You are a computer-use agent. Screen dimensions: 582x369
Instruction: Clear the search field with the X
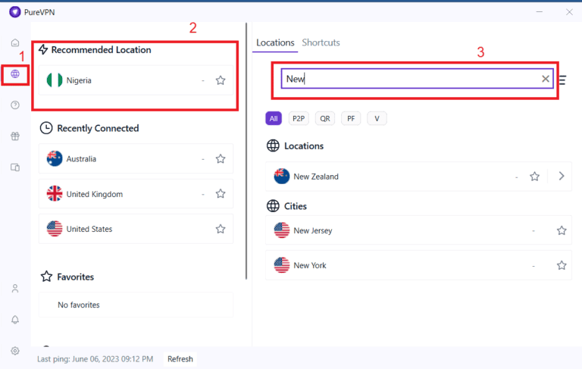pos(546,79)
